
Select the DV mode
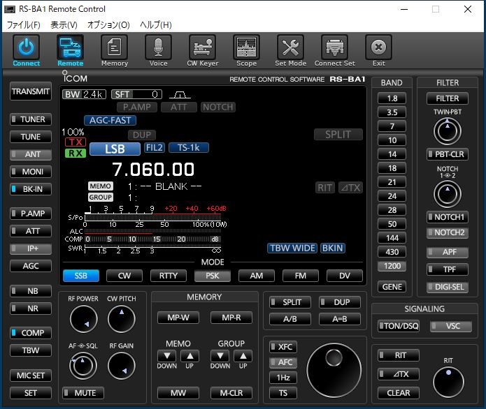(344, 276)
